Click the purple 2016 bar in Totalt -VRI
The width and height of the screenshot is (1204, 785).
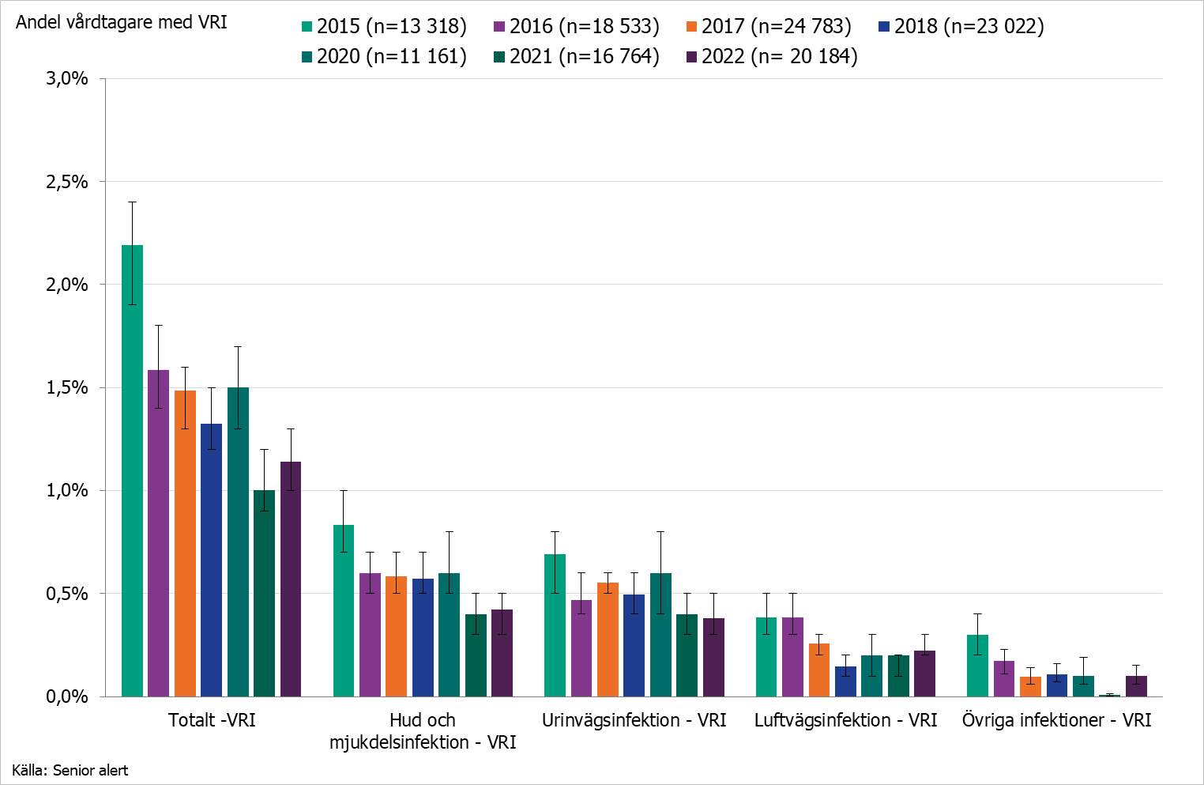coord(159,533)
